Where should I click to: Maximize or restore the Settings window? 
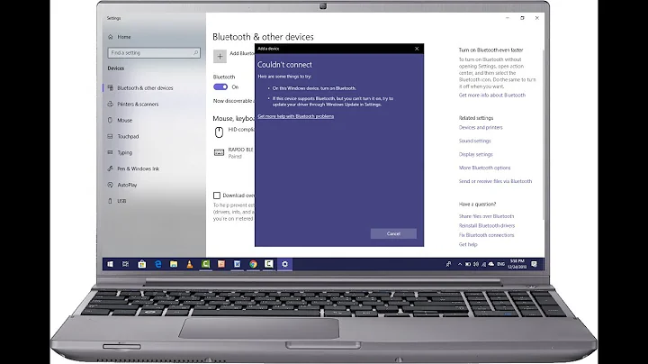click(x=522, y=18)
